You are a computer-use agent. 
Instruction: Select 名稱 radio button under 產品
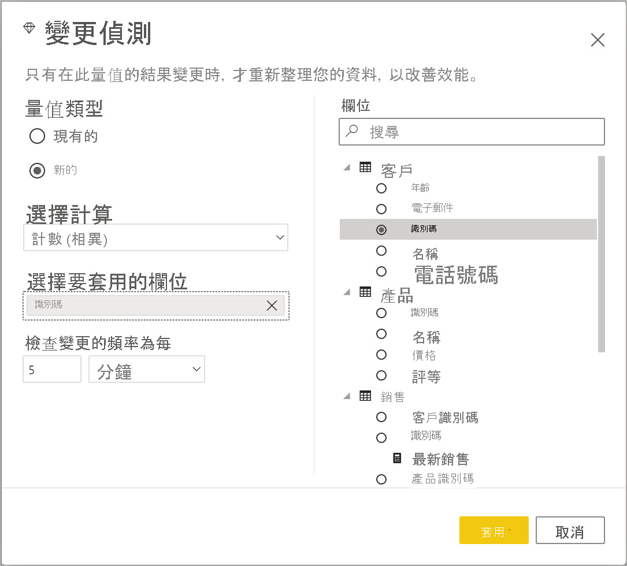381,334
